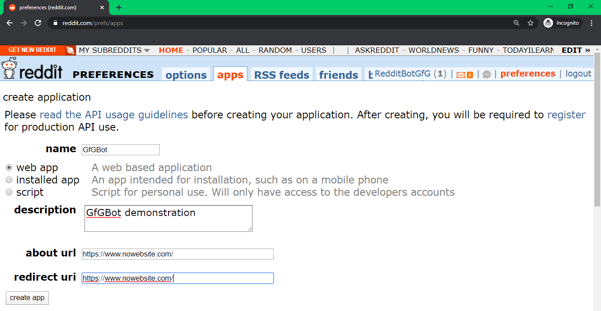Viewport: 601px width, 311px height.
Task: Open the Chrome three-dot menu
Action: 591,23
